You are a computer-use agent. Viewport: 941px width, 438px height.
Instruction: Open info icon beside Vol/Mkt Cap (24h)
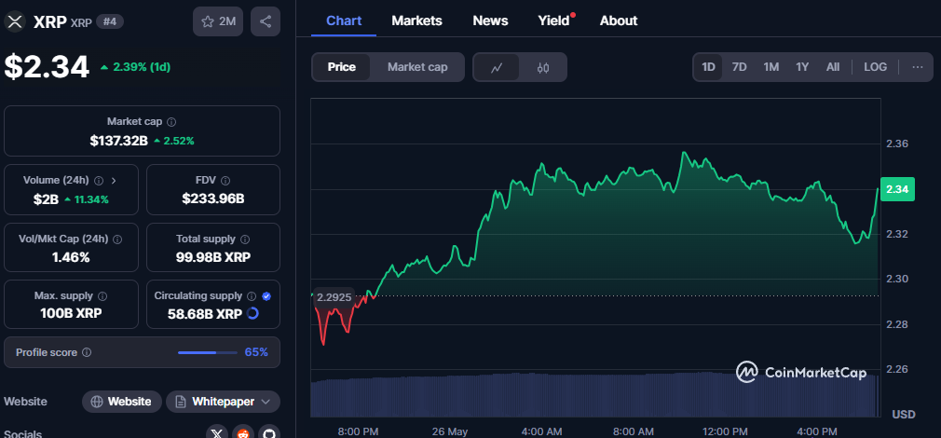[x=117, y=239]
